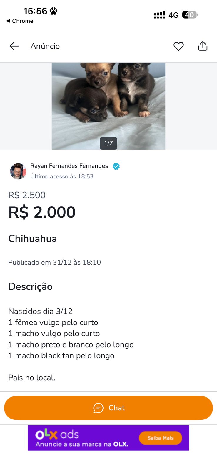The image size is (217, 472).
Task: Tap the battery indicator
Action: tap(190, 15)
